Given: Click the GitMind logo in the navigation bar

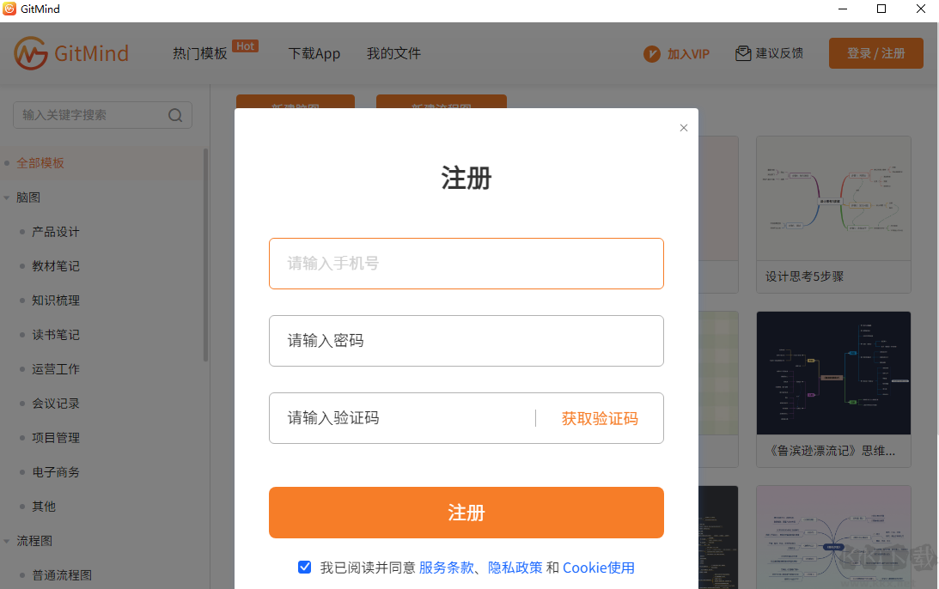Looking at the screenshot, I should 72,52.
